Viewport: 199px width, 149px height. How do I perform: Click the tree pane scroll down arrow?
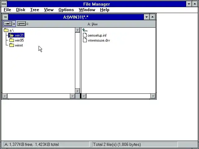[77, 91]
